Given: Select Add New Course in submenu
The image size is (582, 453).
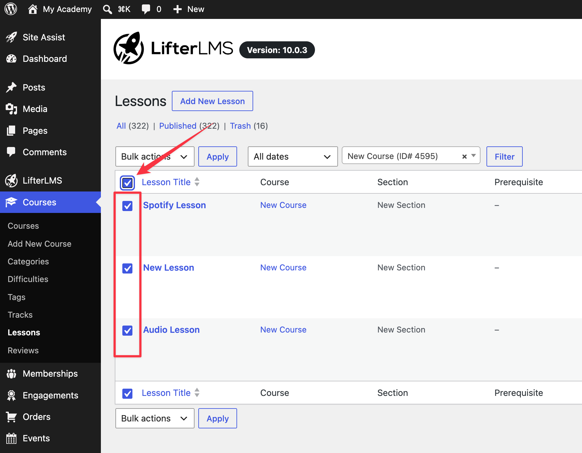Looking at the screenshot, I should pos(39,244).
